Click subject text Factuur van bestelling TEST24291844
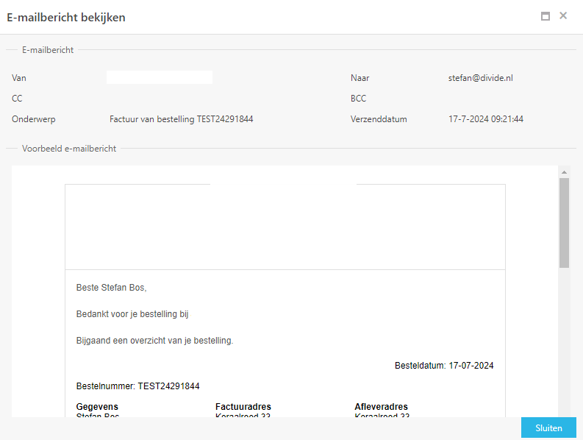The image size is (583, 440). pos(181,119)
